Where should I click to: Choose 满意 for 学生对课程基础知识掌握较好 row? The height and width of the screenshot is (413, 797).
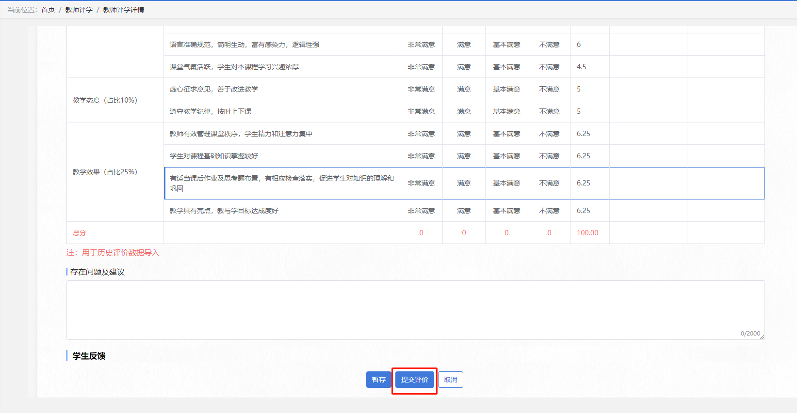pos(464,156)
